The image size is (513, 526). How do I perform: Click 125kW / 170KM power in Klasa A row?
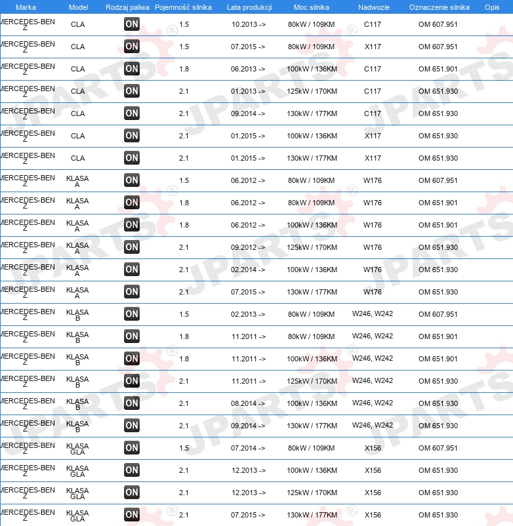[312, 247]
